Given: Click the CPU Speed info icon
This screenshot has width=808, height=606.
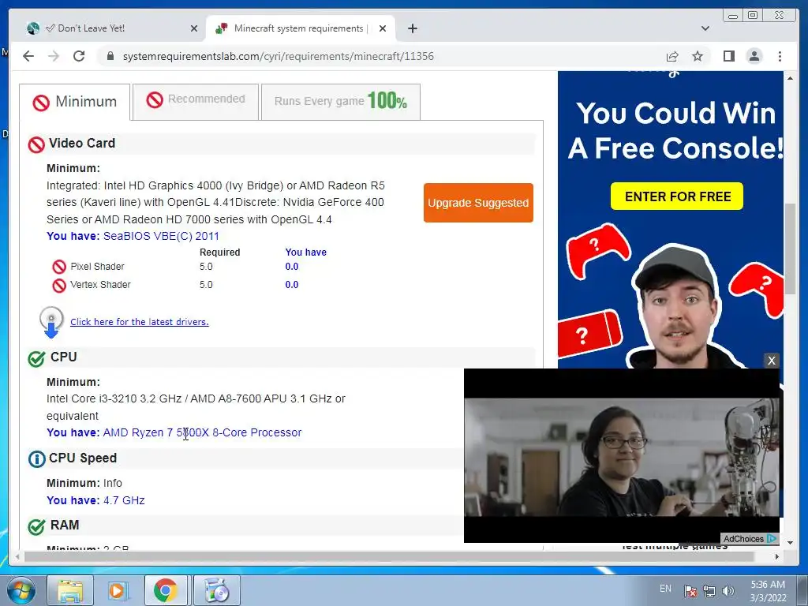Looking at the screenshot, I should (36, 458).
